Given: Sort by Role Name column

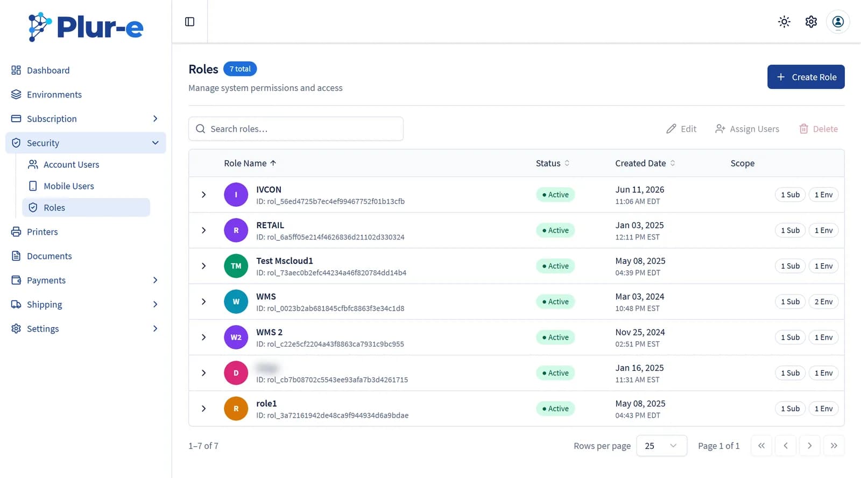Looking at the screenshot, I should point(250,163).
